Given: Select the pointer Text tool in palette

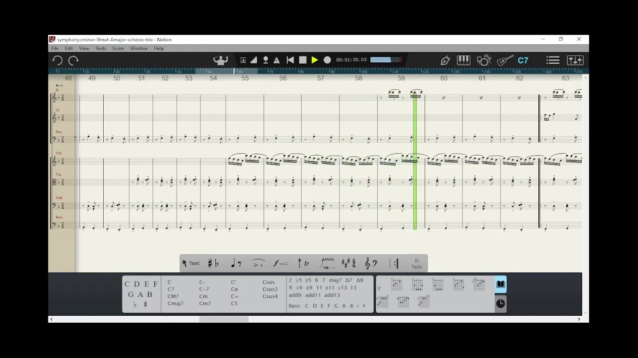Looking at the screenshot, I should point(190,264).
